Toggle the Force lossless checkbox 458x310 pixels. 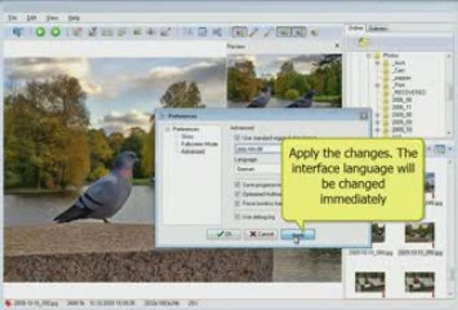(x=237, y=203)
